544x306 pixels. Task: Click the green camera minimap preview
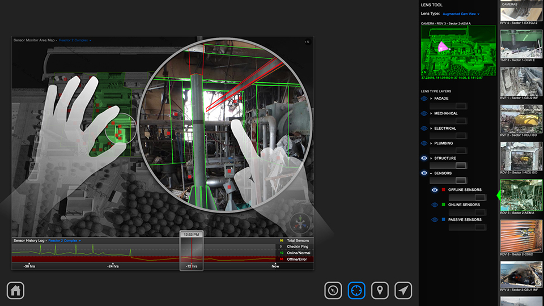point(458,50)
